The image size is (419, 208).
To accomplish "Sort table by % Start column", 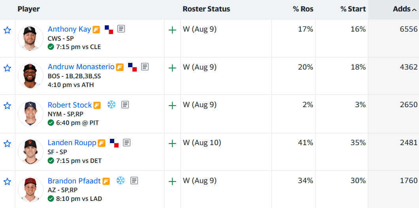I will point(353,9).
